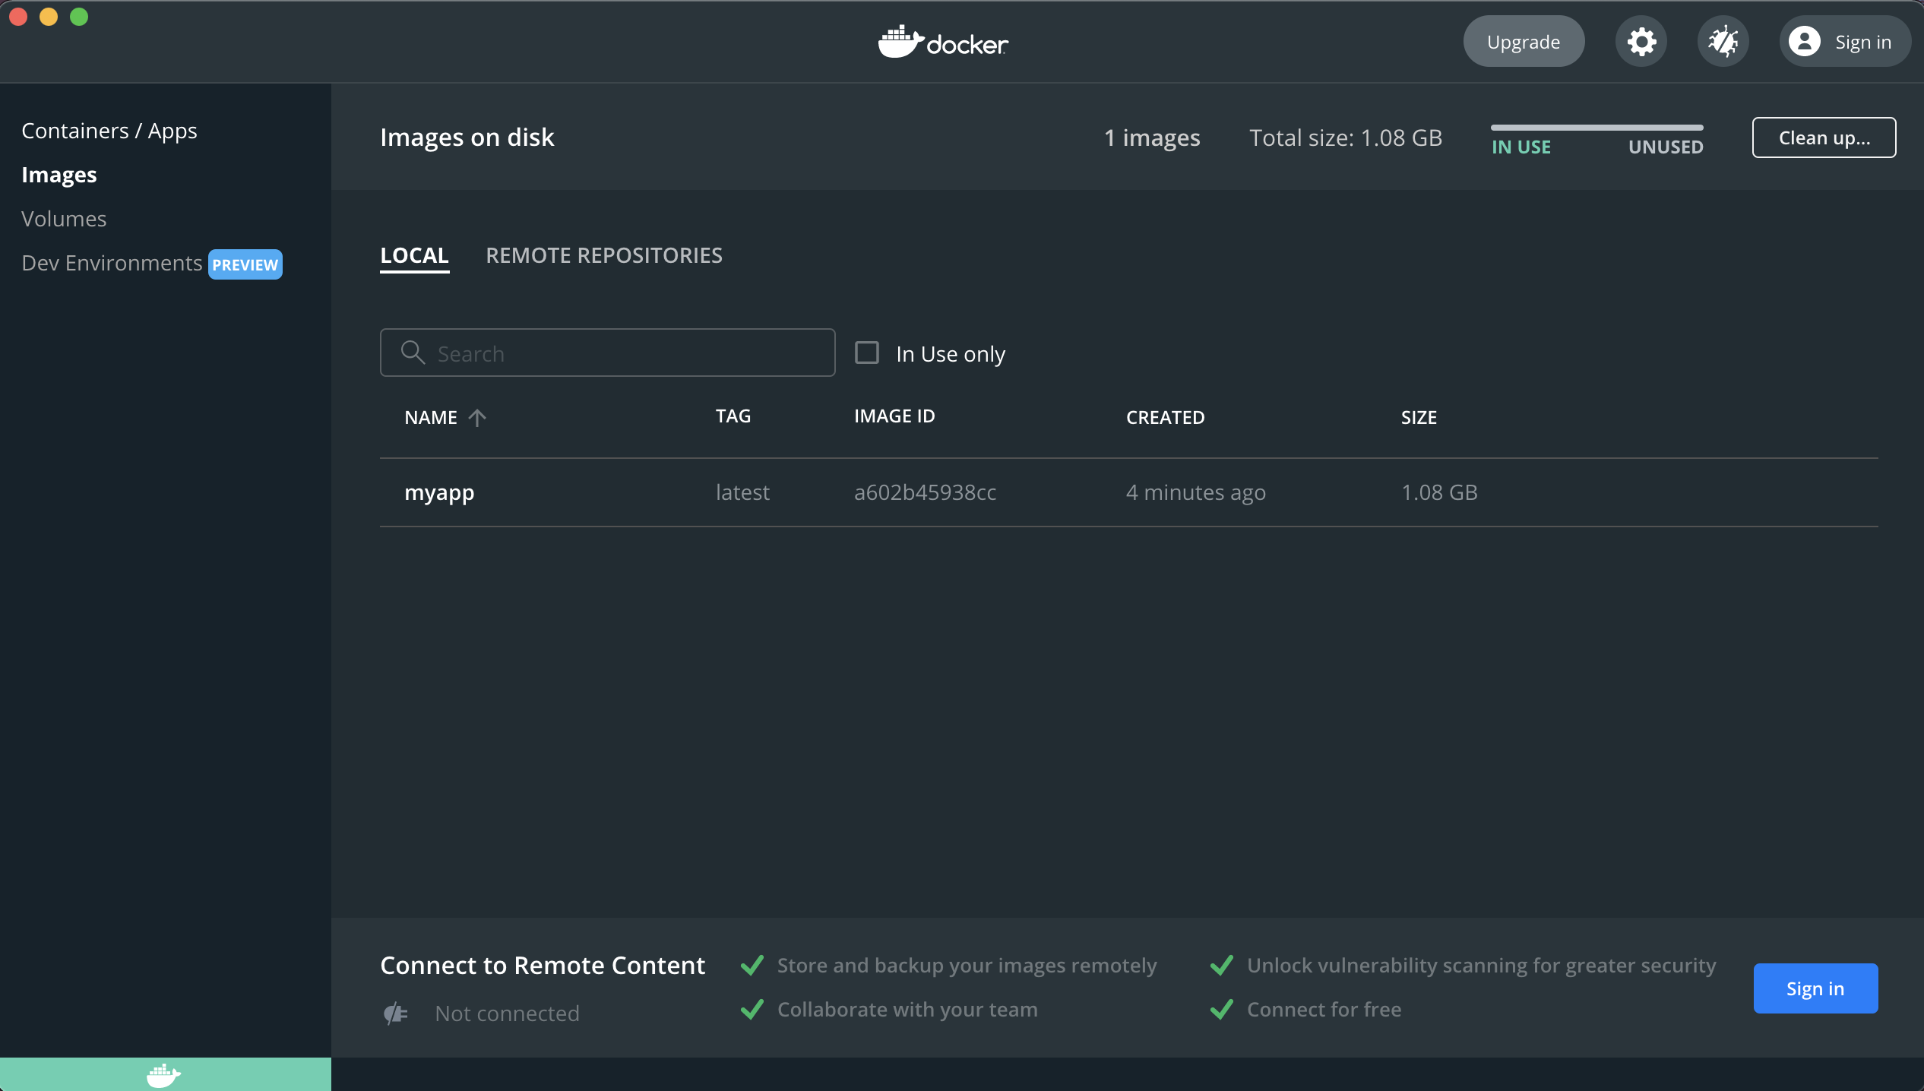
Task: Click the '4 minutes ago' cell
Action: [x=1196, y=492]
